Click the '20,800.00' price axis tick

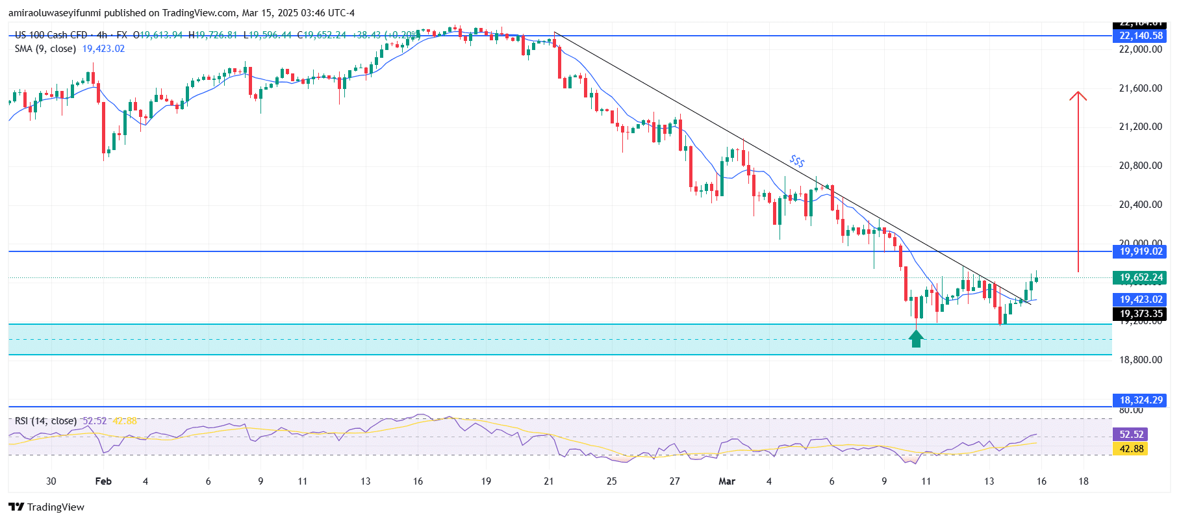coord(1140,166)
